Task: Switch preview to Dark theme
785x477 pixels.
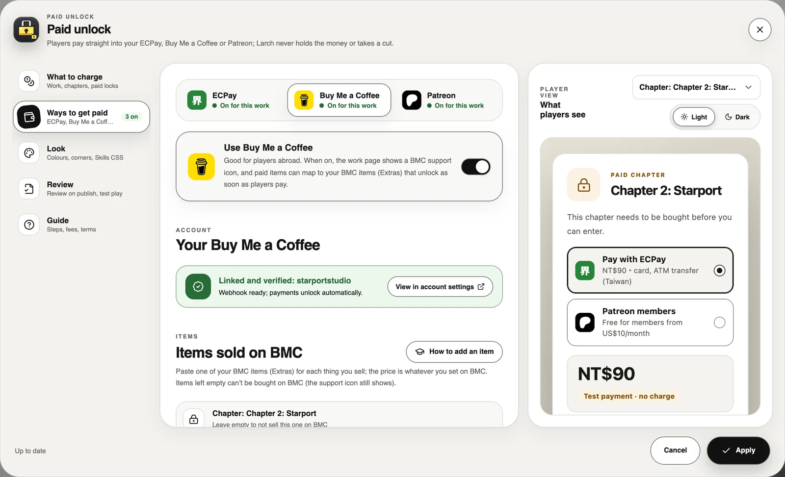Action: click(737, 117)
